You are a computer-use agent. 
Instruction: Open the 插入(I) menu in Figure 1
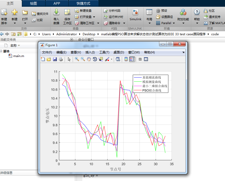pos(90,52)
